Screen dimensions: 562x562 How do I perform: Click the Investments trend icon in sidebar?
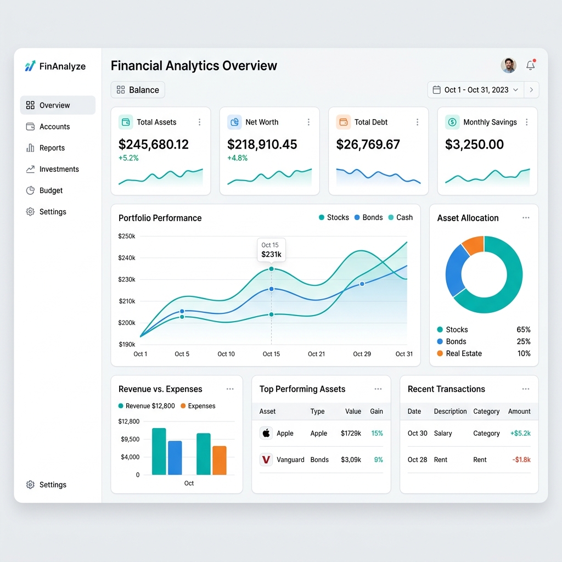click(31, 169)
